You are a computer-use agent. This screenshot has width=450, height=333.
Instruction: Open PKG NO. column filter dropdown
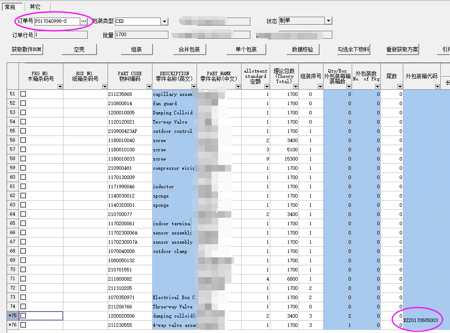[x=60, y=87]
